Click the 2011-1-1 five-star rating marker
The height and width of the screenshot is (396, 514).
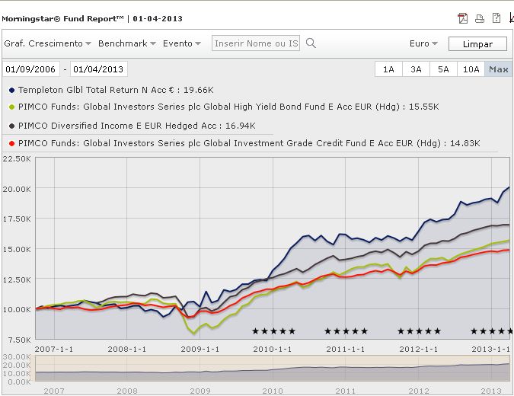[346, 331]
